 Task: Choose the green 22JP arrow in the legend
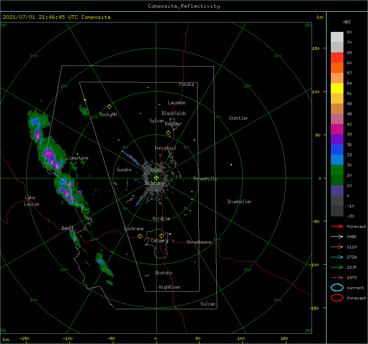coord(337,267)
